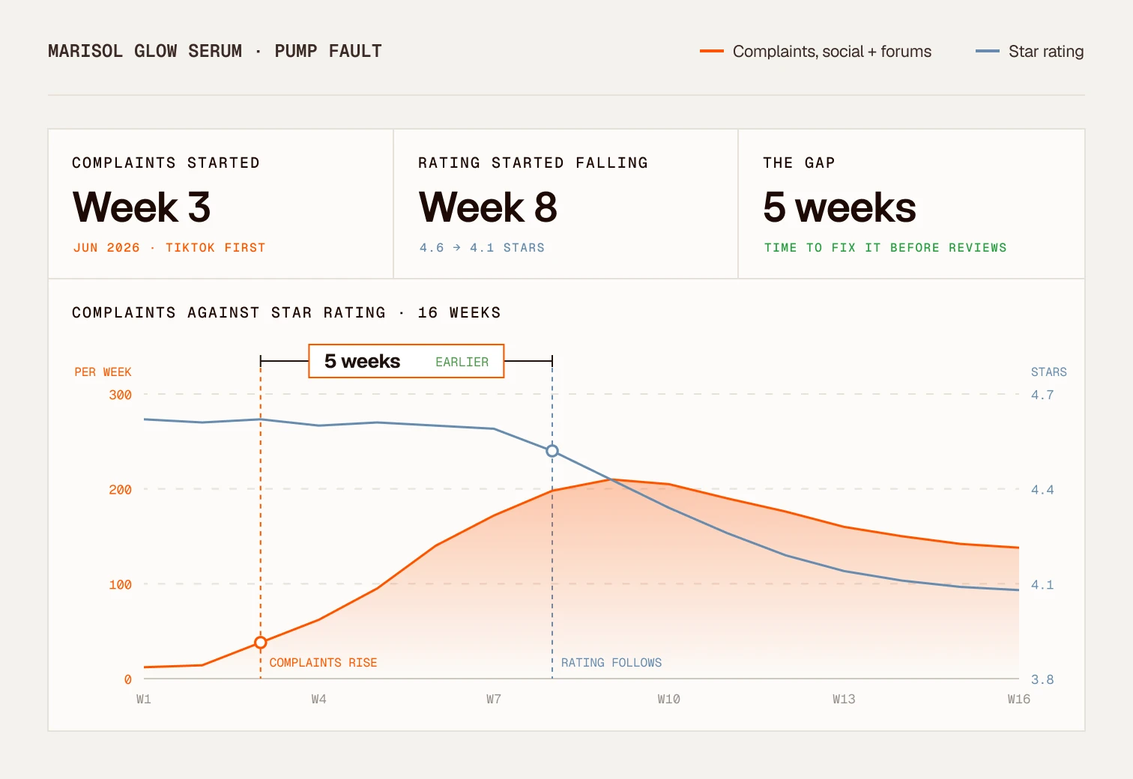1133x779 pixels.
Task: Click the W16 week axis label
Action: click(1019, 699)
